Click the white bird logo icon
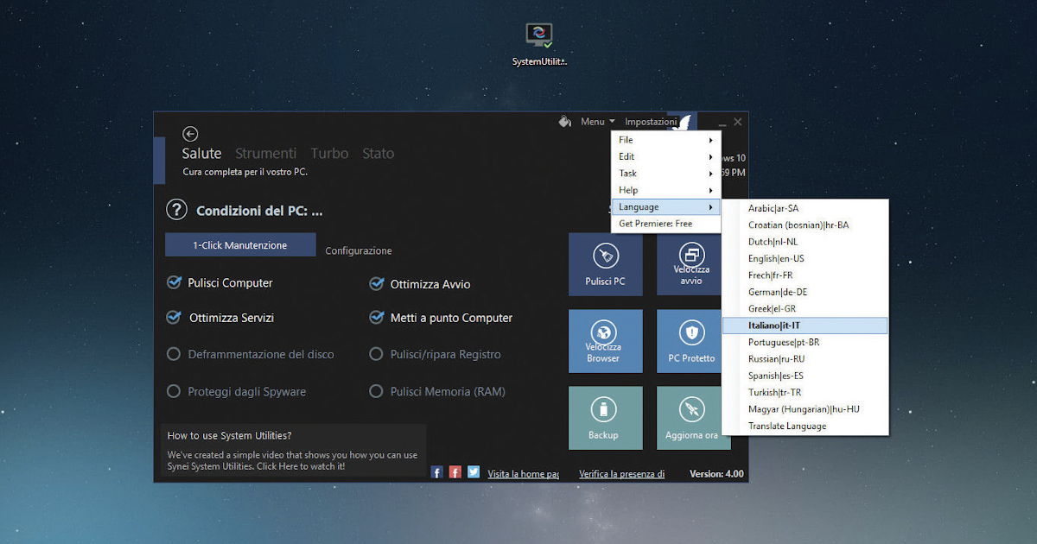This screenshot has width=1037, height=544. [684, 123]
